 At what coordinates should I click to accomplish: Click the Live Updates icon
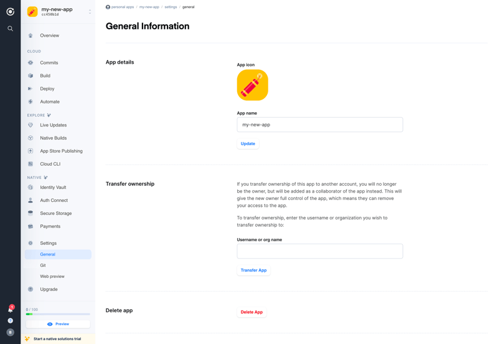coord(31,125)
